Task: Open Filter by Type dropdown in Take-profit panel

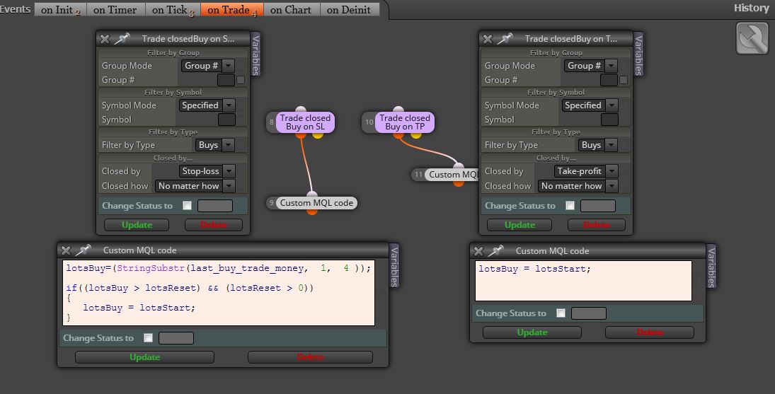Action: pyautogui.click(x=598, y=145)
